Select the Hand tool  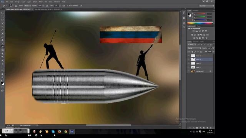click(2, 74)
